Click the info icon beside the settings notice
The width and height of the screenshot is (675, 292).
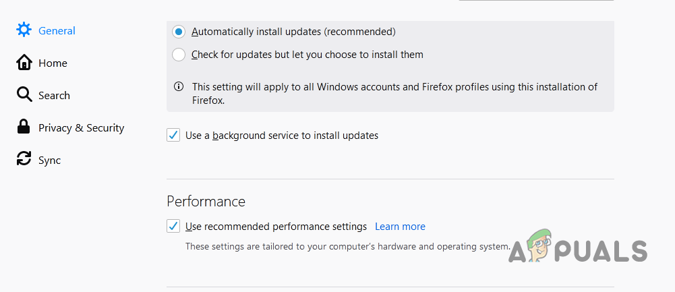179,87
